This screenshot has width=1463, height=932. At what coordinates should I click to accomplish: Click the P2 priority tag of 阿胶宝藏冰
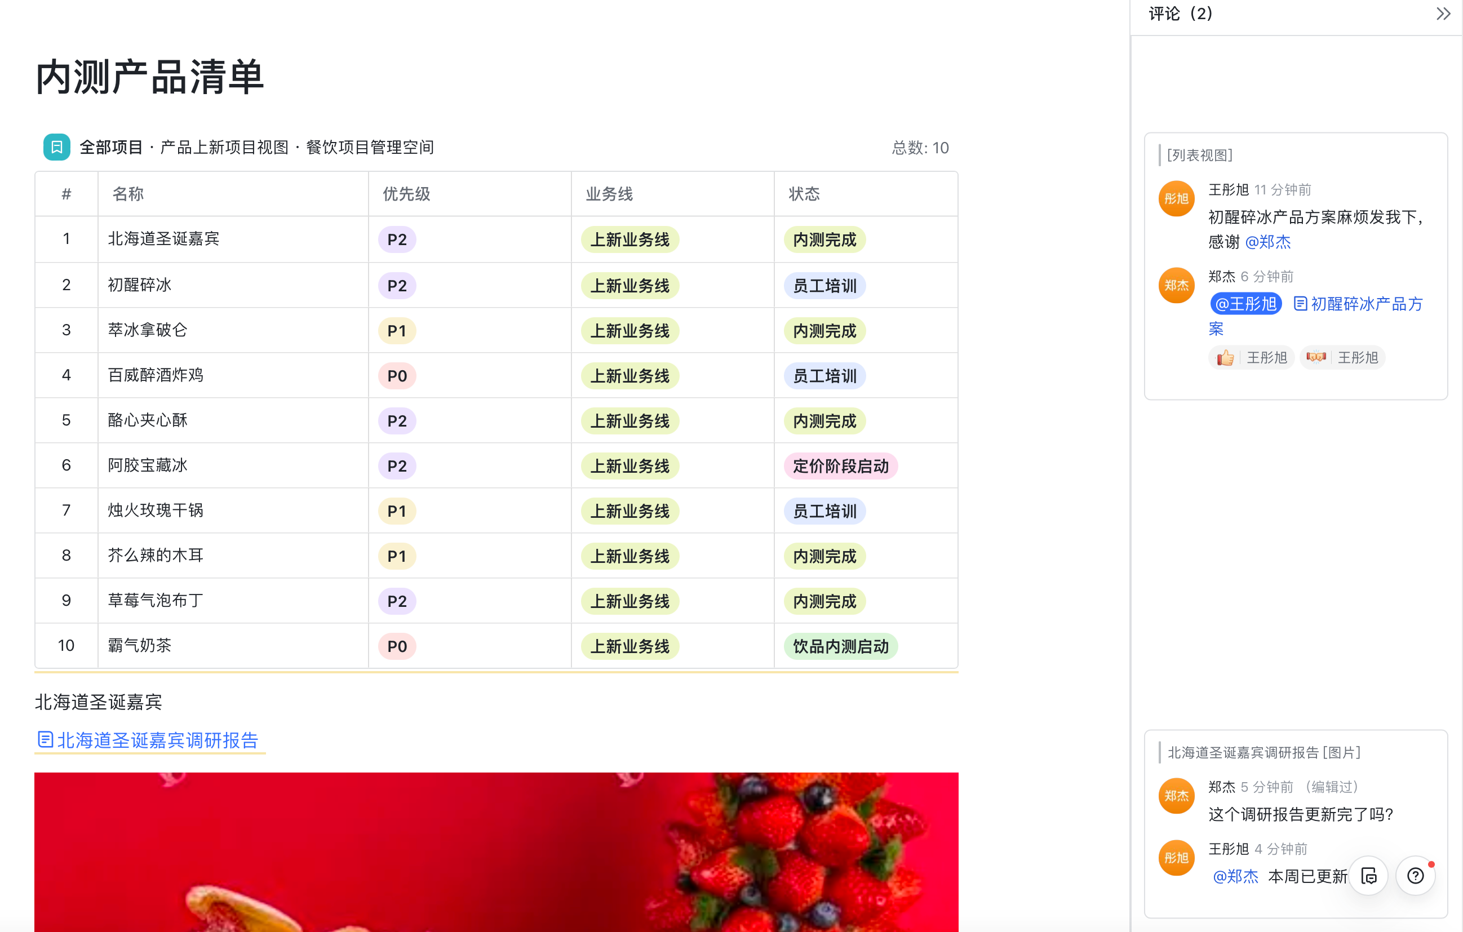397,466
